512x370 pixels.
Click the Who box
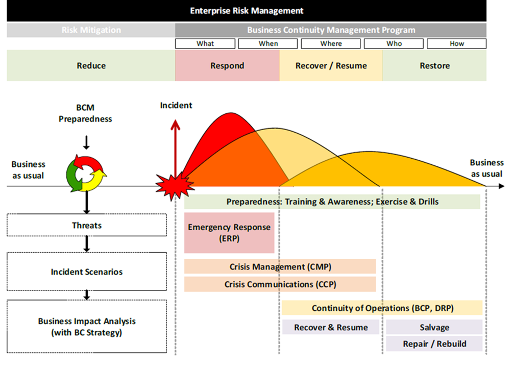point(394,44)
